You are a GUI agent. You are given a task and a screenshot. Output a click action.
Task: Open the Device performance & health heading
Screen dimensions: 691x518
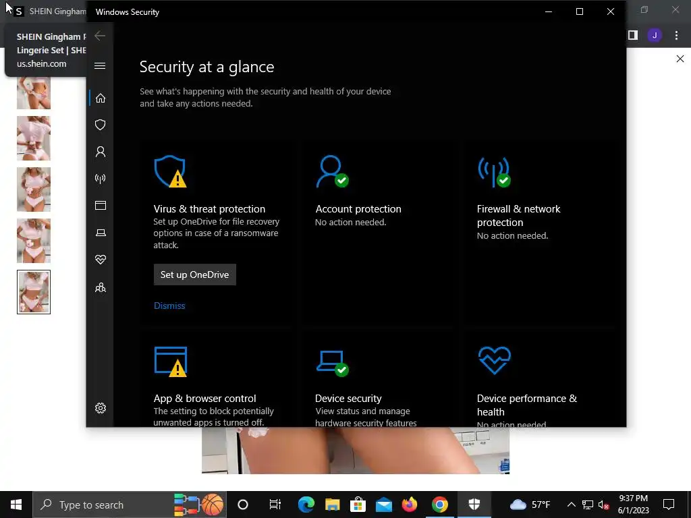(526, 405)
